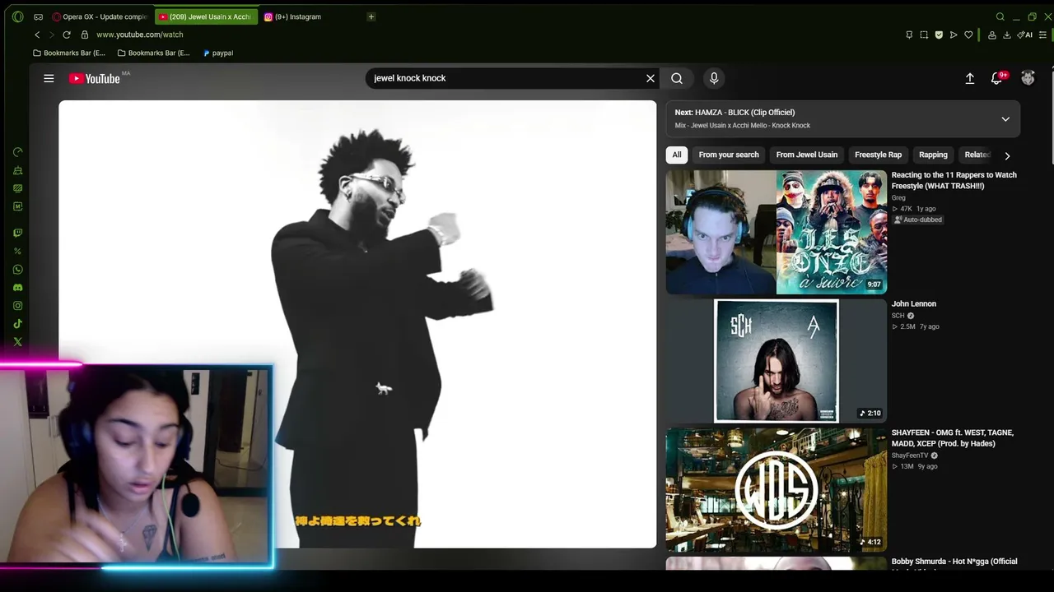Take a snapshot with the capture icon
This screenshot has width=1054, height=592.
coord(924,35)
